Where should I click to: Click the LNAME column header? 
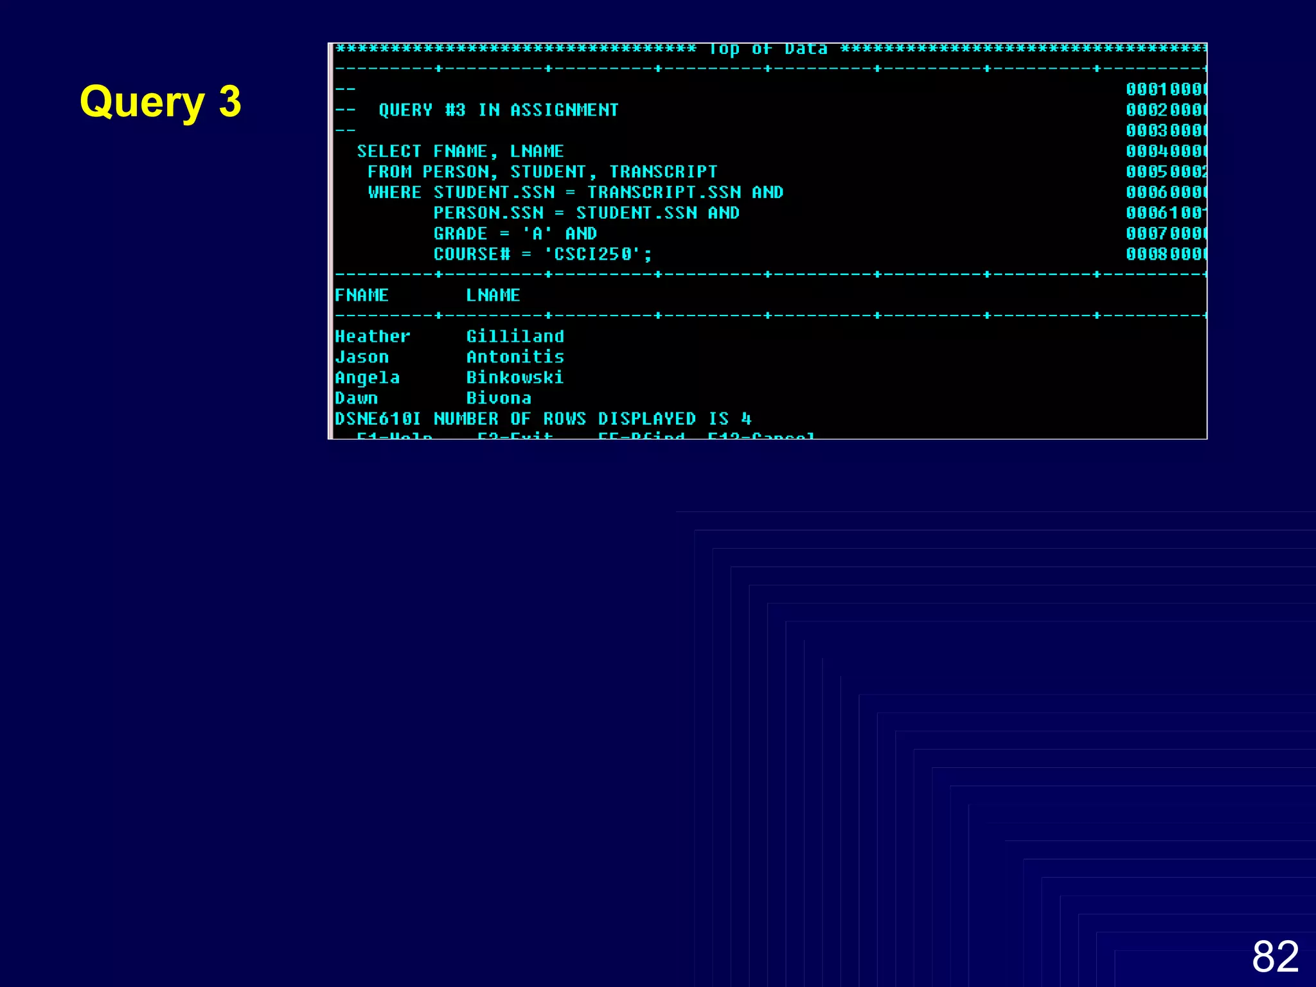[493, 295]
